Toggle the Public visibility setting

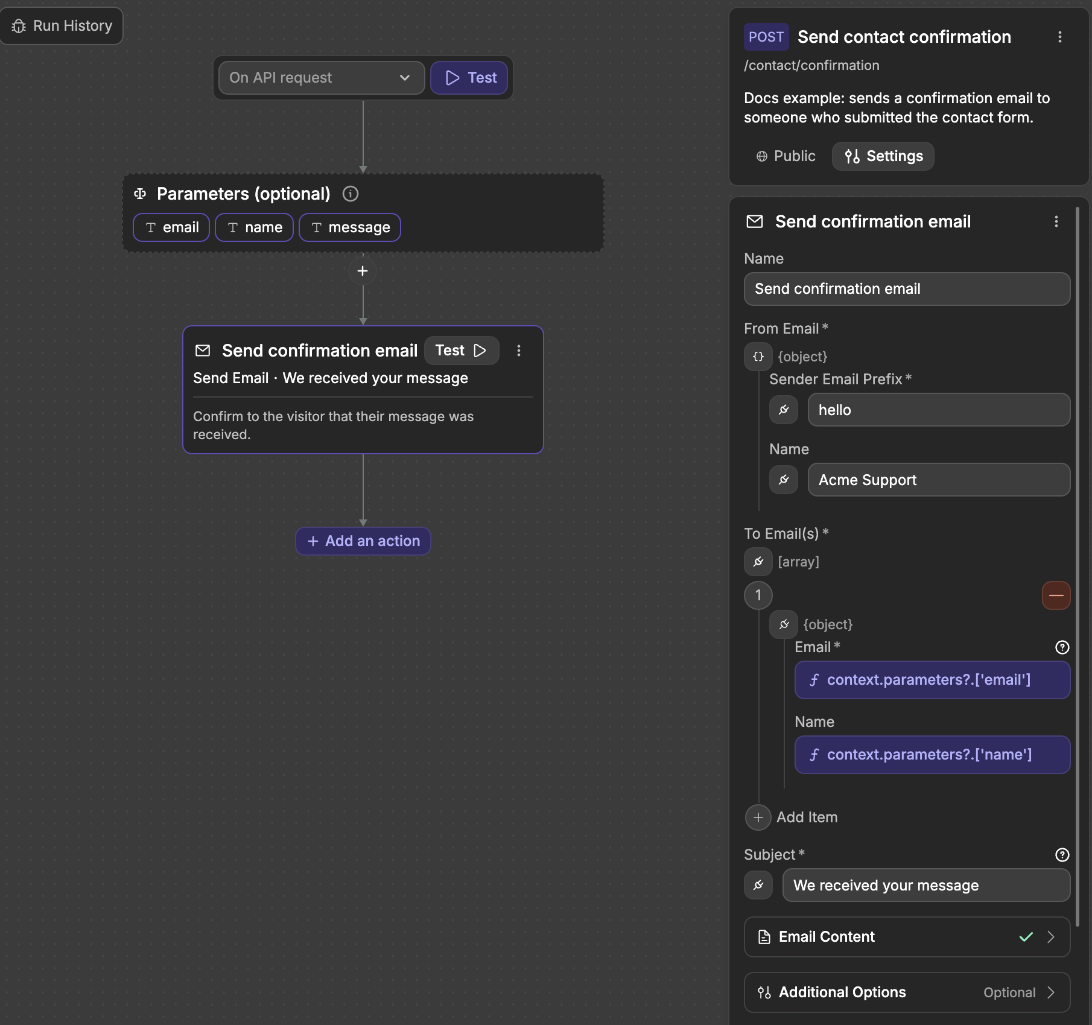pos(786,156)
